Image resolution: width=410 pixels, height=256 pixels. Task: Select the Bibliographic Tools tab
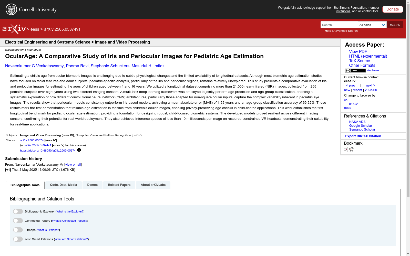(25, 185)
